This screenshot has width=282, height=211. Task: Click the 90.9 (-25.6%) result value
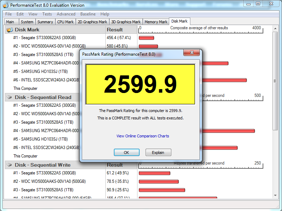[118, 190]
